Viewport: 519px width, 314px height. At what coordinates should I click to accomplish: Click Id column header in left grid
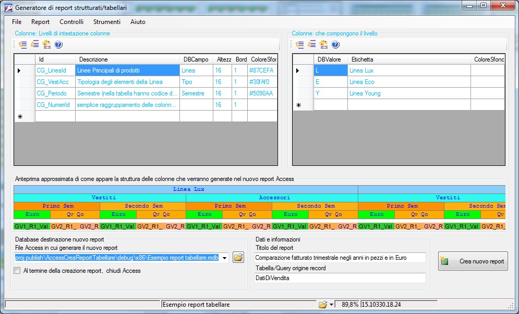coord(55,59)
